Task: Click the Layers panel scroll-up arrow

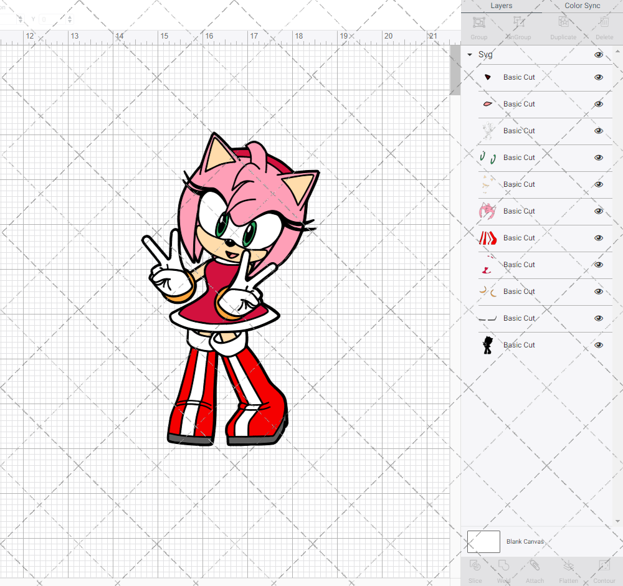Action: [617, 52]
